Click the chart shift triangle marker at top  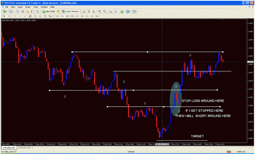click(x=222, y=20)
